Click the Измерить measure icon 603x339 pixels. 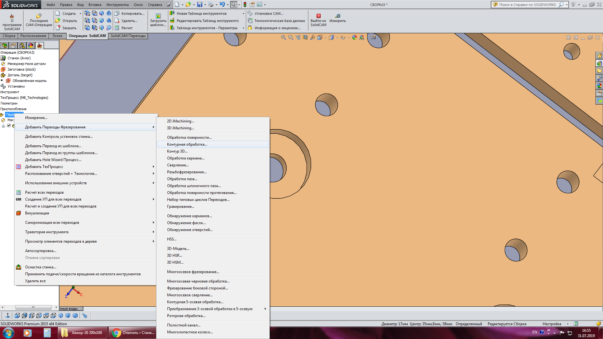click(338, 16)
